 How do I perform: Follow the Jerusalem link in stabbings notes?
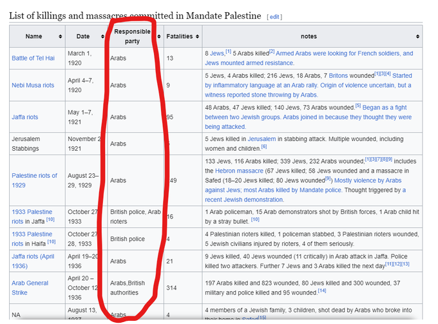coord(262,139)
